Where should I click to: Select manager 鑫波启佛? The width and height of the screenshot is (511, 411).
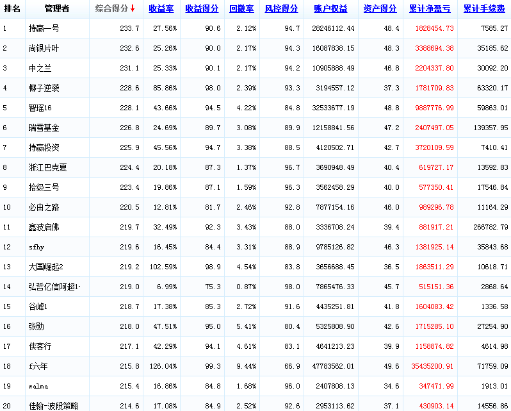44,228
